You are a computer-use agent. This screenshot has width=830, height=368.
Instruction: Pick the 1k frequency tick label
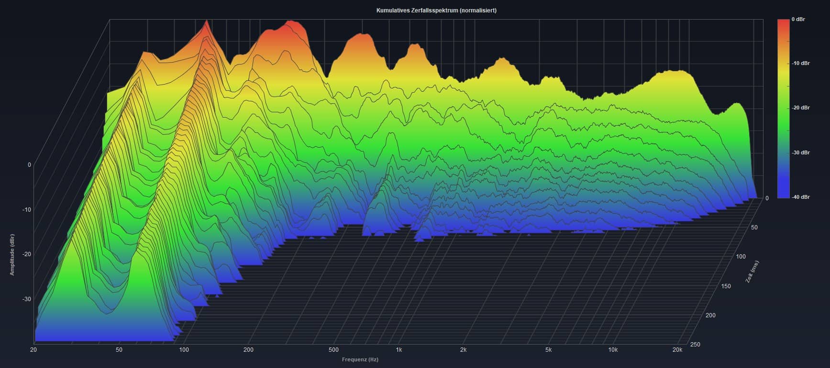pyautogui.click(x=399, y=350)
